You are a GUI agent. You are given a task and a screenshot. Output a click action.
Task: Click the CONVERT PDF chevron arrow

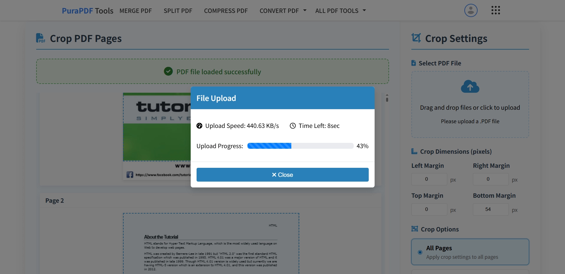(x=305, y=10)
